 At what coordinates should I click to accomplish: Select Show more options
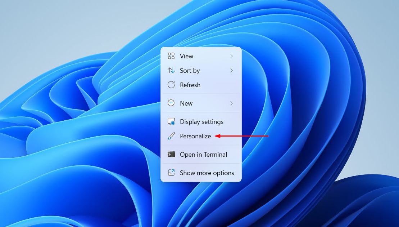coord(201,173)
